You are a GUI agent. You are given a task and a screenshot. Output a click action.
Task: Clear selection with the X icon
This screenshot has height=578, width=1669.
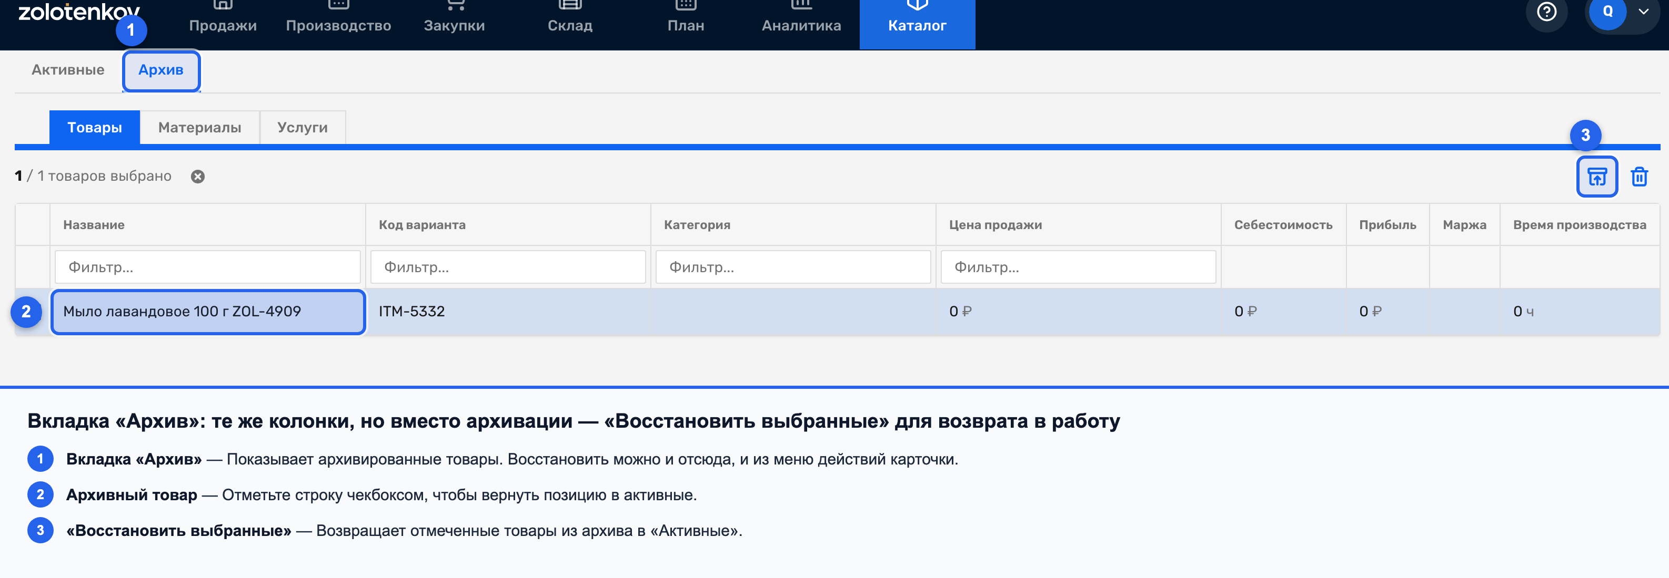point(198,177)
